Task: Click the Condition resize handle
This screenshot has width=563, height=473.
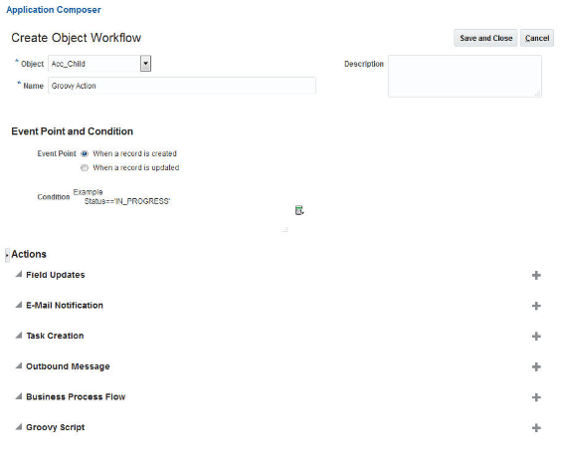Action: pyautogui.click(x=285, y=229)
